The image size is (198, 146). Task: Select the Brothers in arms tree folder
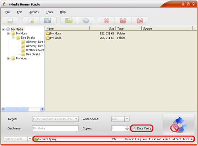pyautogui.click(x=35, y=50)
